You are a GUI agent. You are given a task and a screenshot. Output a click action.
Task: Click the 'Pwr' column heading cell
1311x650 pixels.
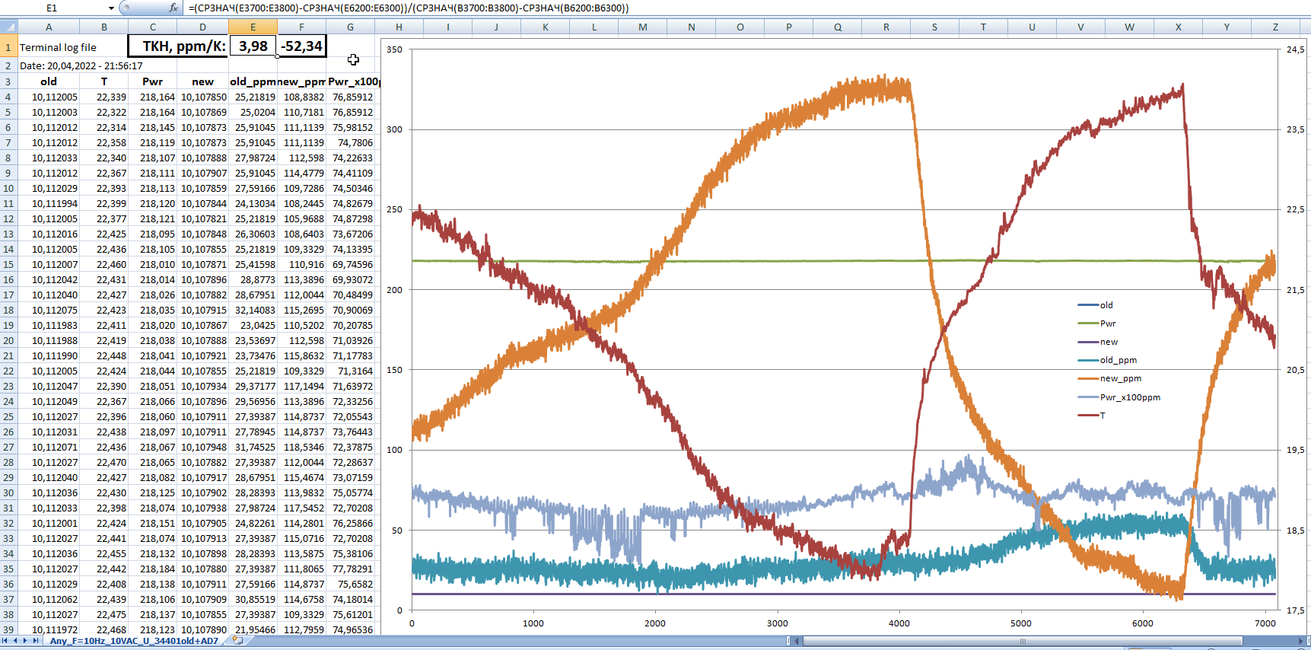point(152,81)
